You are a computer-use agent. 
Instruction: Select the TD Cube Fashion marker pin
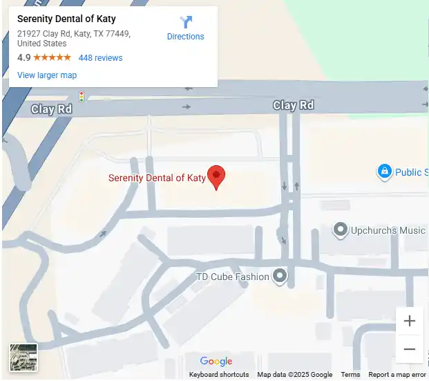280,277
